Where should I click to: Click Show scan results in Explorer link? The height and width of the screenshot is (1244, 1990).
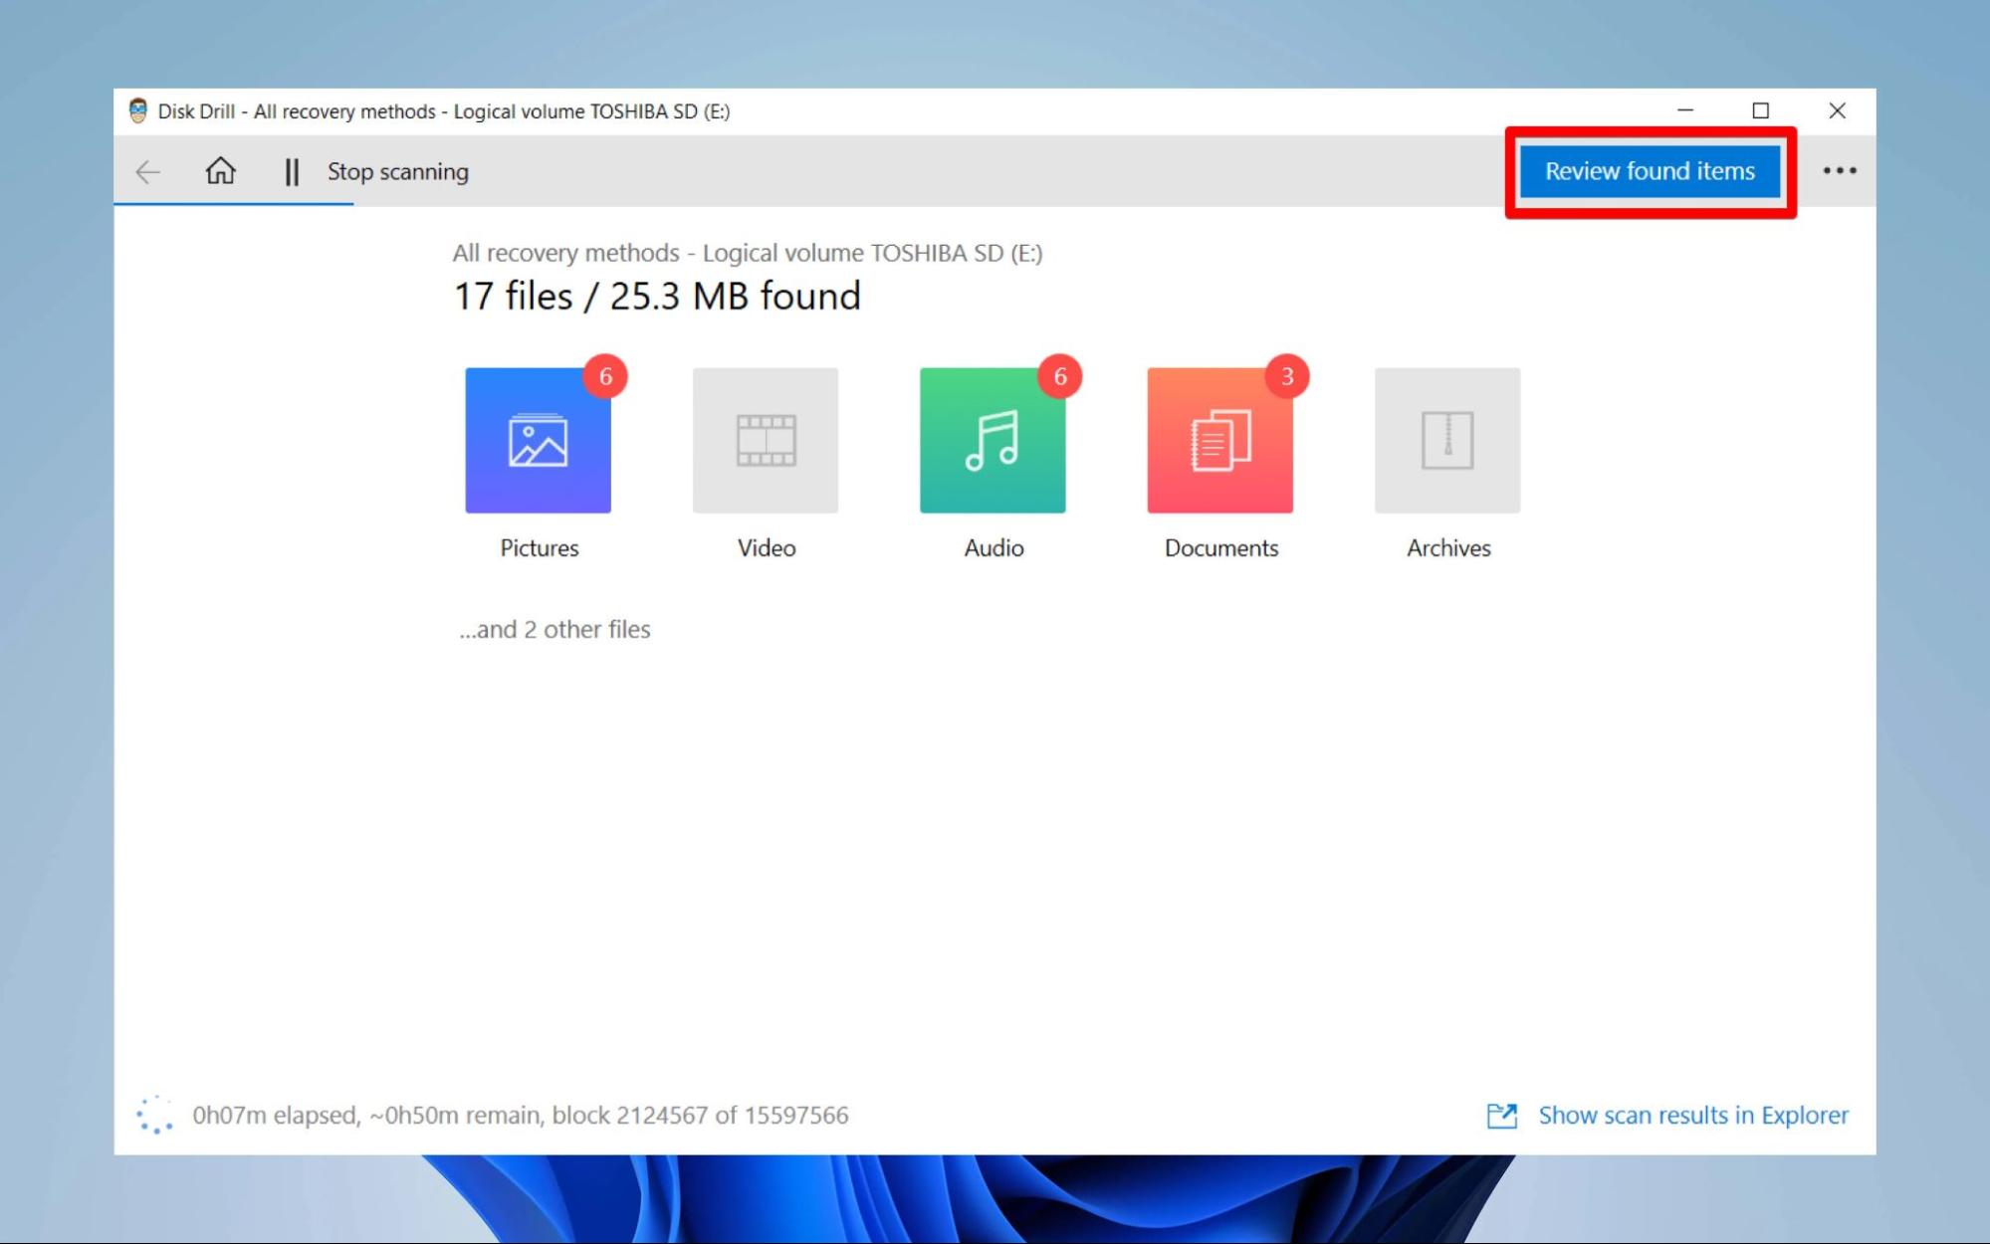click(1693, 1116)
